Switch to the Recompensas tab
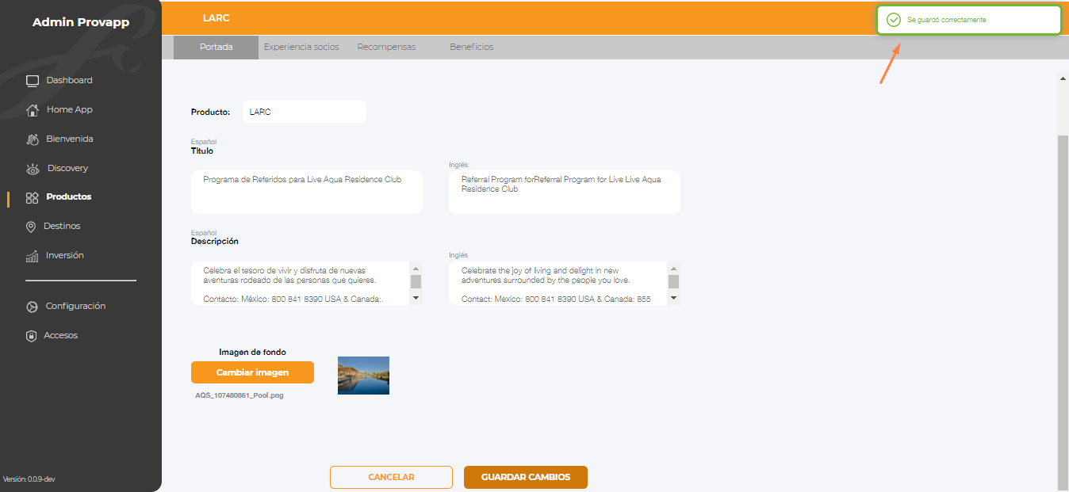 click(x=386, y=47)
